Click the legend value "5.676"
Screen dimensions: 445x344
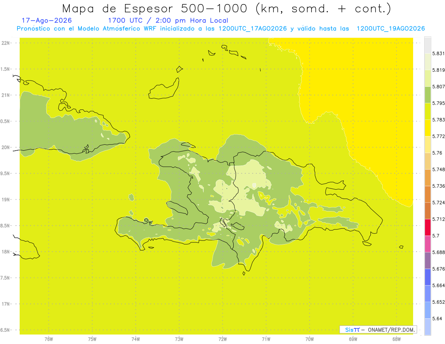tap(438, 269)
